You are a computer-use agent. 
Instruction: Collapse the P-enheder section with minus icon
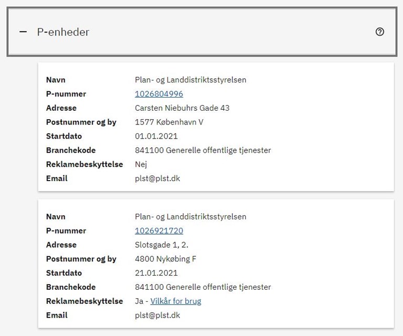point(23,32)
